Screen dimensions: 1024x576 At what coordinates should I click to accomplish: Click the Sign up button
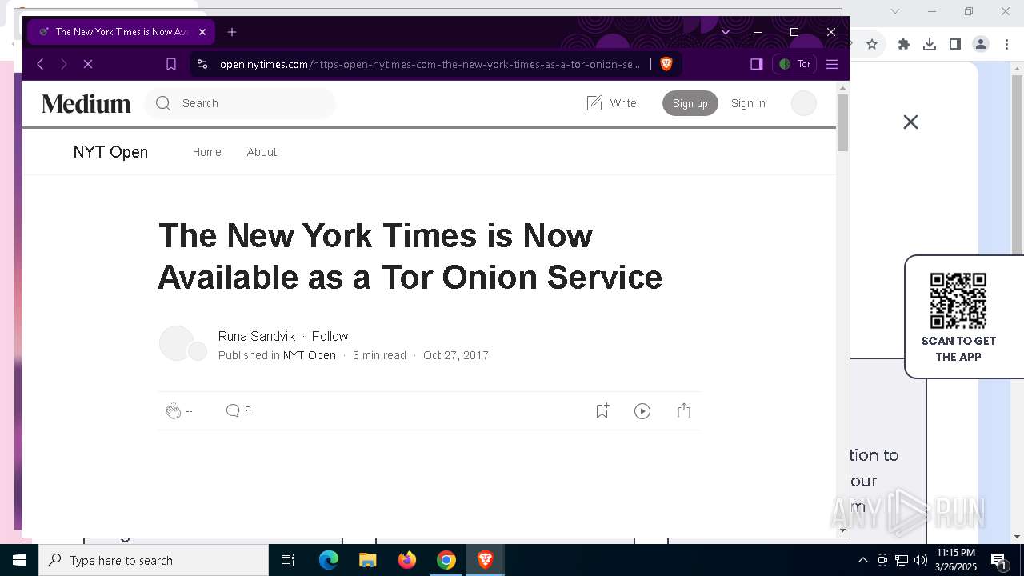coord(690,103)
